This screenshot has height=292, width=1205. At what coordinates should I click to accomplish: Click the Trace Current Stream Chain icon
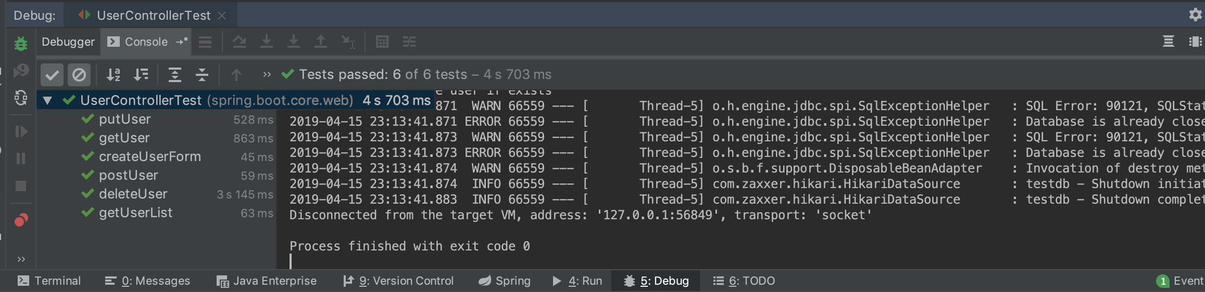409,42
